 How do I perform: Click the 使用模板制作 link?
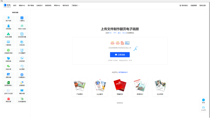pyautogui.click(x=123, y=72)
